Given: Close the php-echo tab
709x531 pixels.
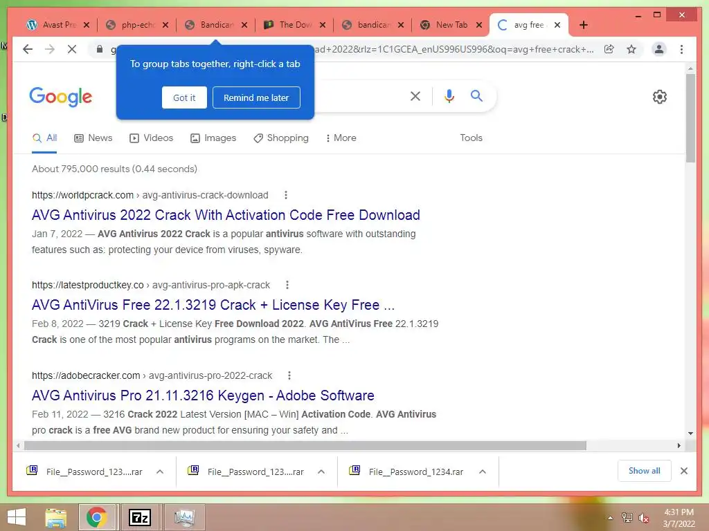Looking at the screenshot, I should tap(165, 25).
